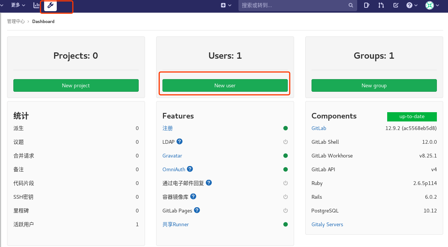Click the New user button
Screen dimensions: 448x247
[225, 85]
